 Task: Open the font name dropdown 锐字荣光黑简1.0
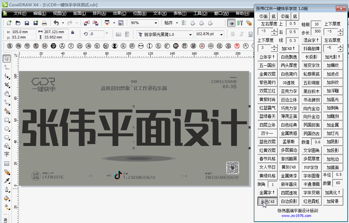point(190,34)
